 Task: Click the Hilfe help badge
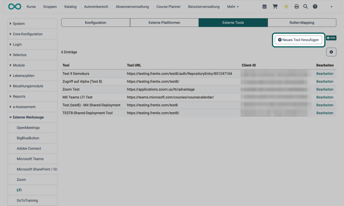point(331,38)
